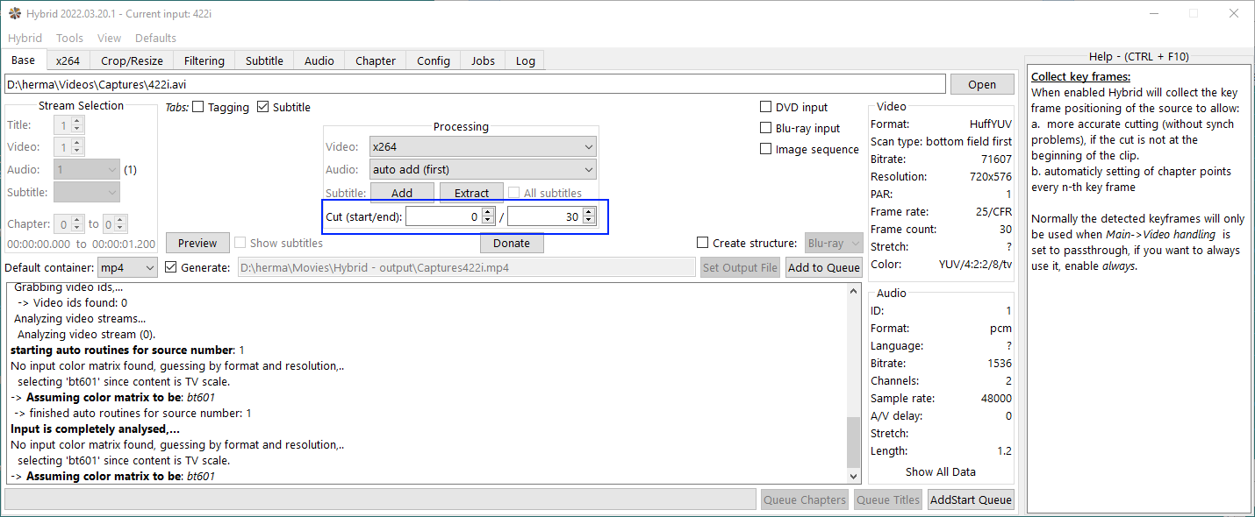Click the log panel scrollbar thumb
Screen dimensions: 1255x517
pos(854,443)
